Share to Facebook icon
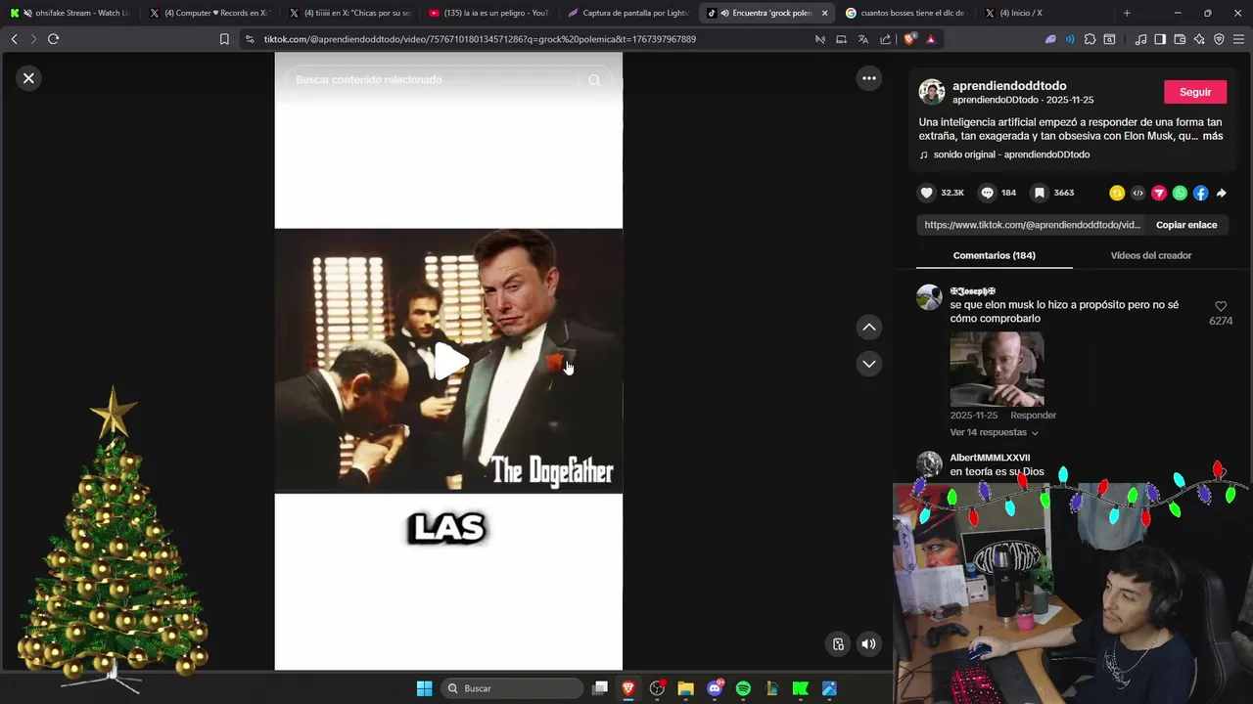 1200,194
